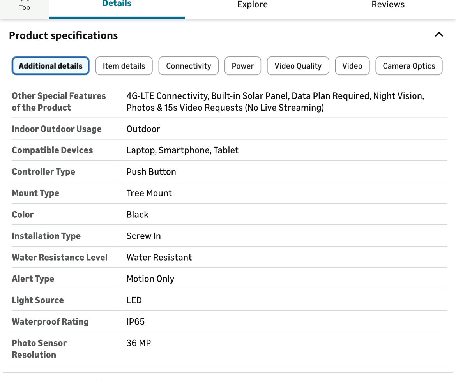Select the Additional details filter chip
This screenshot has width=456, height=381.
tap(51, 66)
